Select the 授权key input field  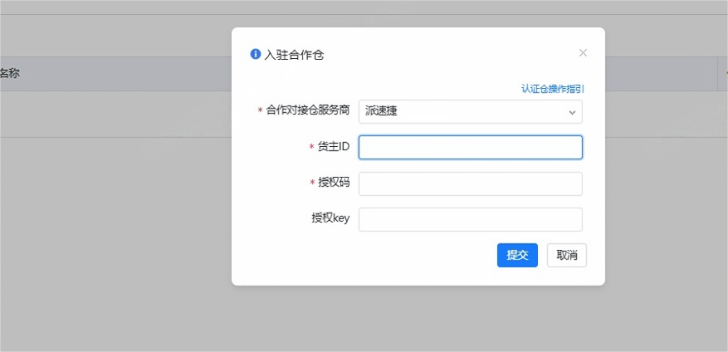click(x=471, y=220)
